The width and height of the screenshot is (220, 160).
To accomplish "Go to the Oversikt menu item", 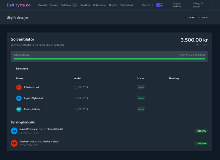I will click(x=42, y=5).
